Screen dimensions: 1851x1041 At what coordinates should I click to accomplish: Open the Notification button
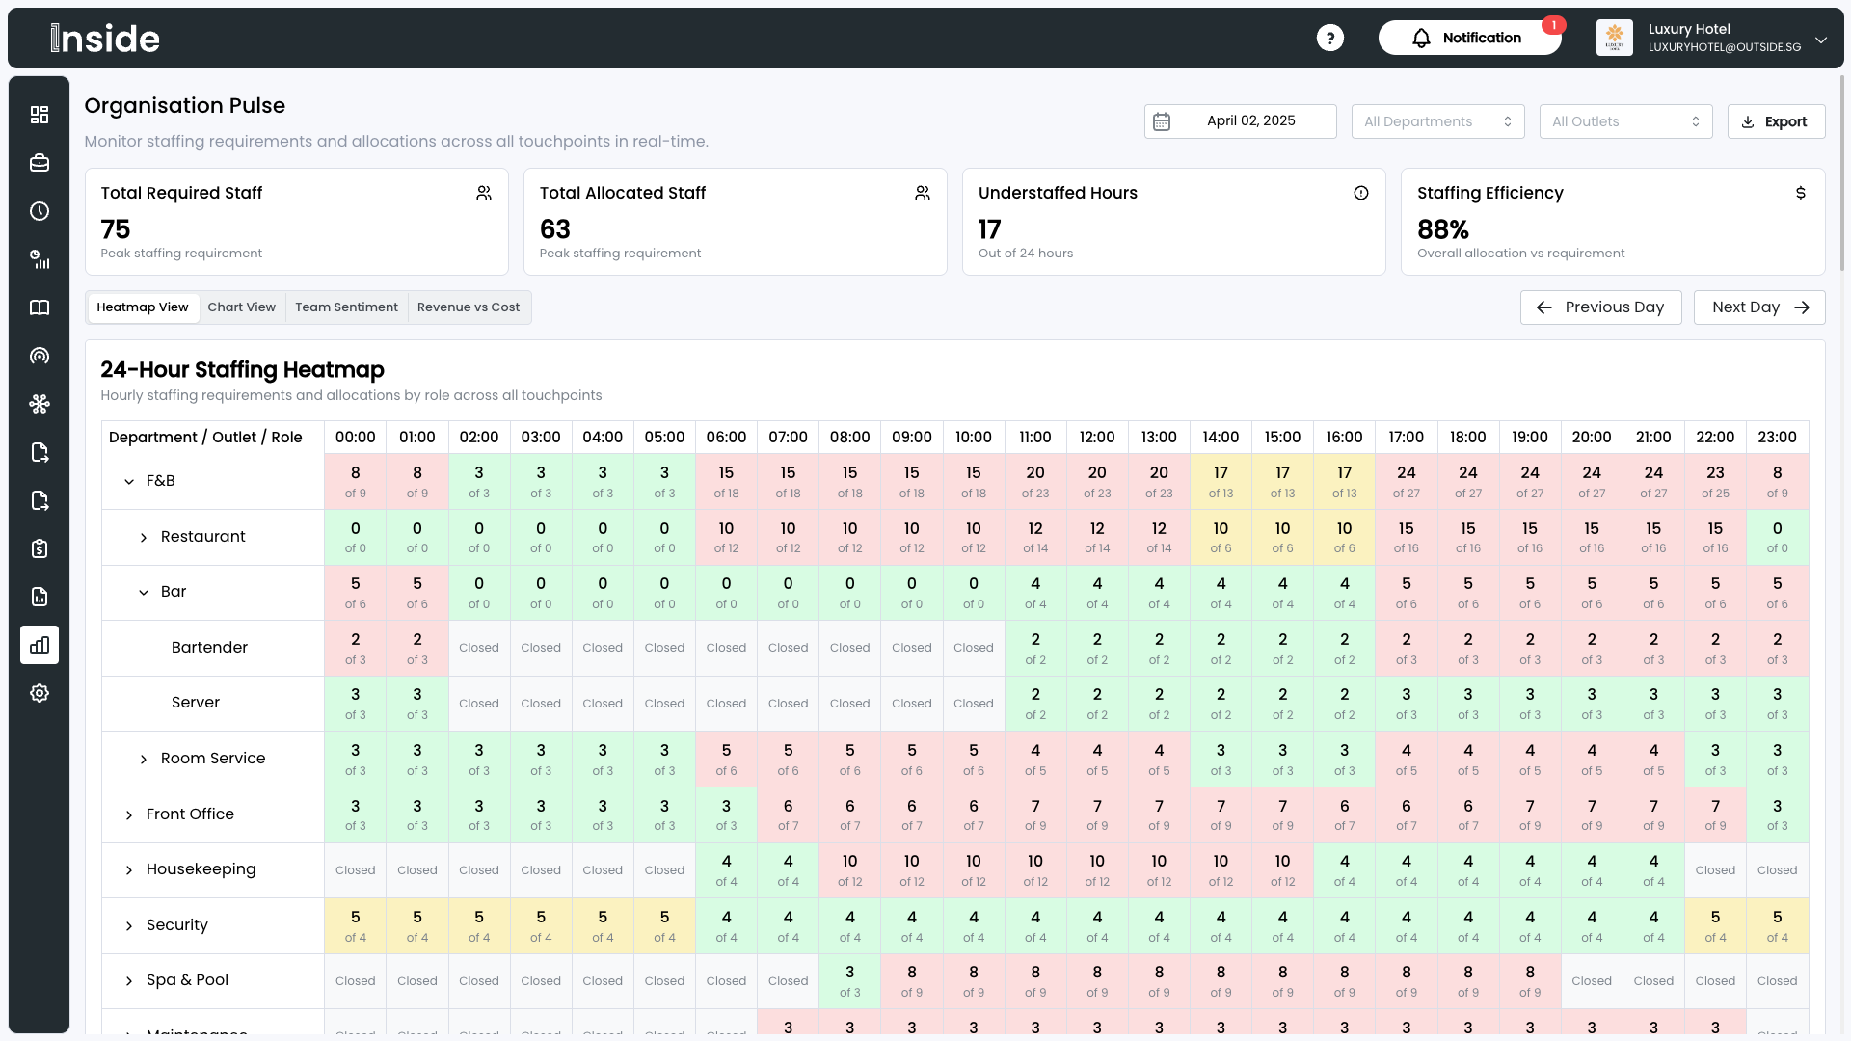point(1468,38)
